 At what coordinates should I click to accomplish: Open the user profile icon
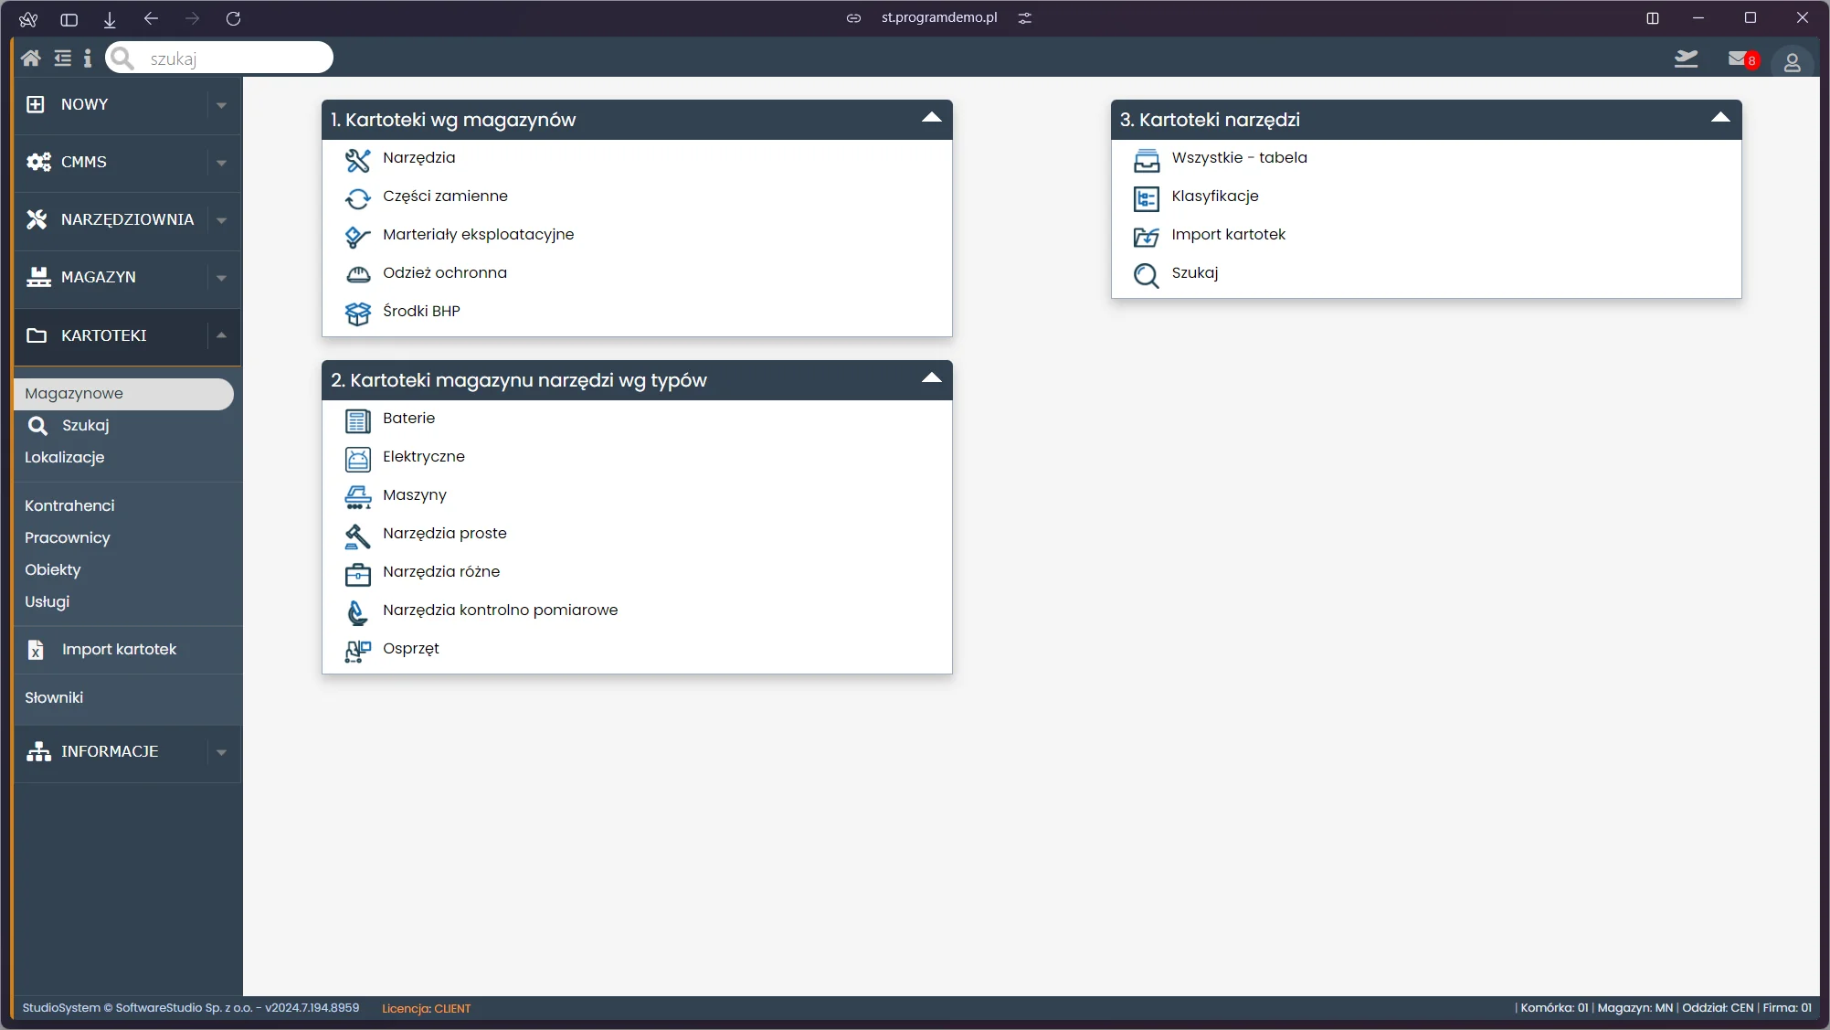[x=1792, y=61]
